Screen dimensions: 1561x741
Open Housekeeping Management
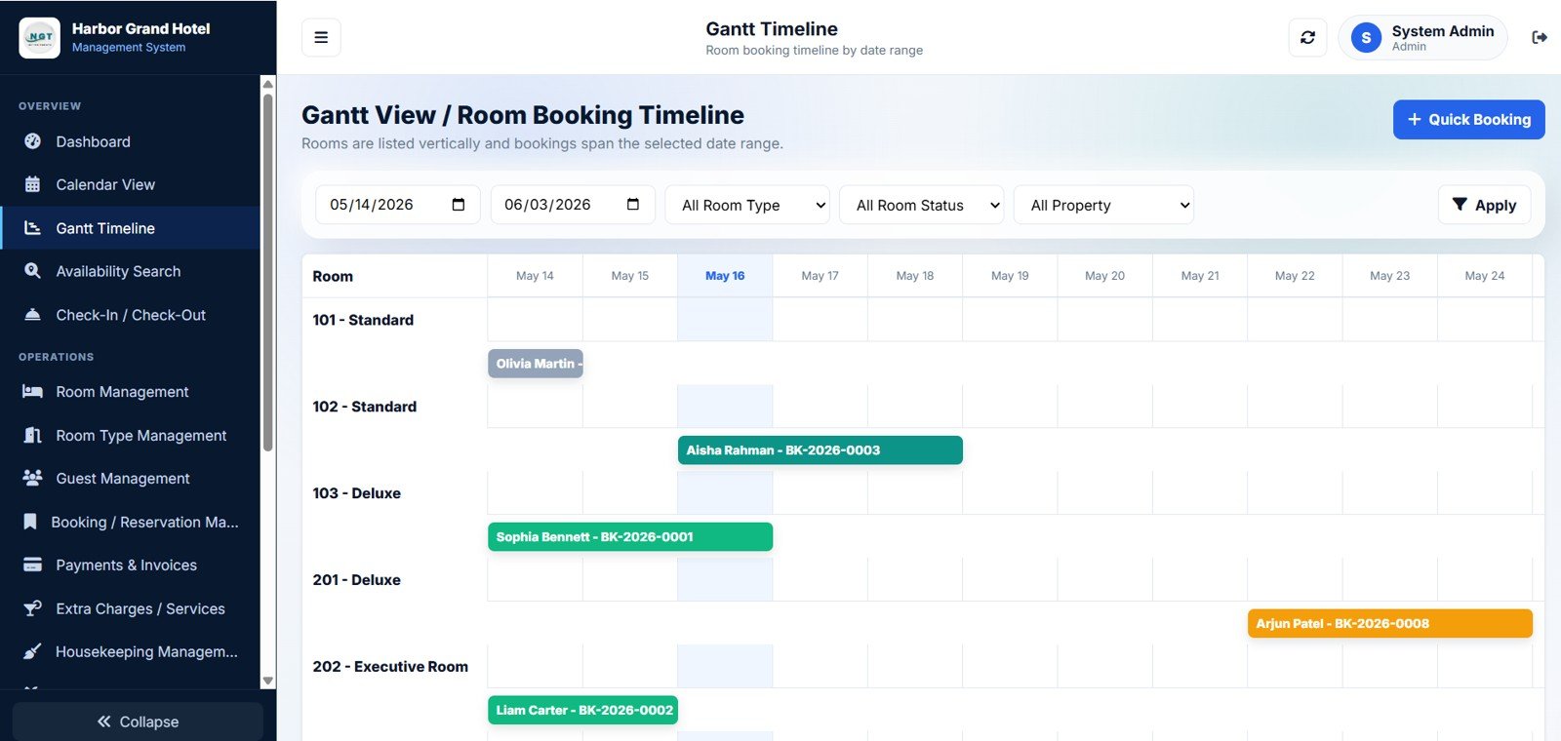130,651
